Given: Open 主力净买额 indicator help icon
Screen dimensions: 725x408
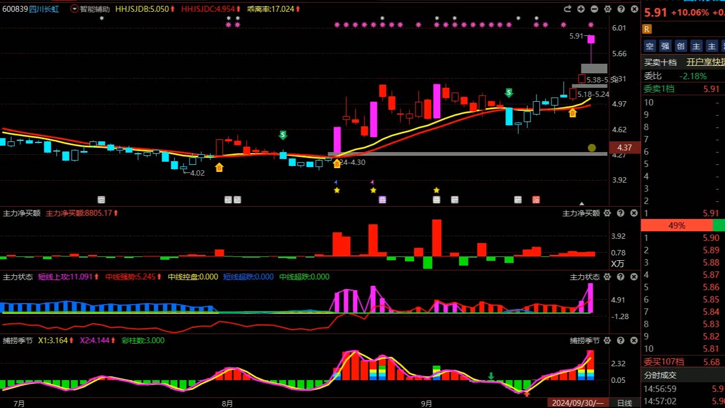Looking at the screenshot, I should (621, 213).
